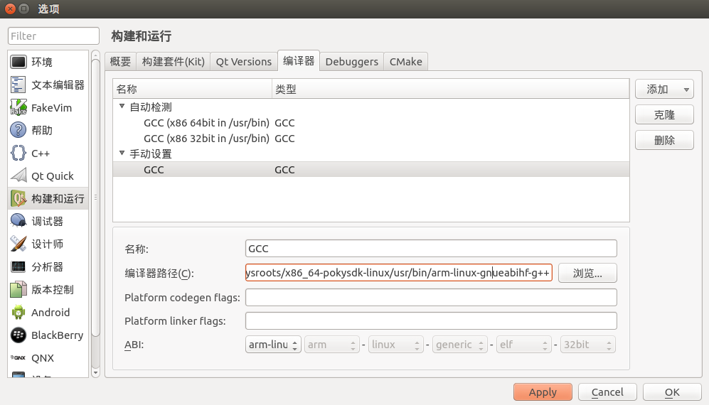Viewport: 709px width, 405px height.
Task: Click the Apply button
Action: (x=543, y=392)
